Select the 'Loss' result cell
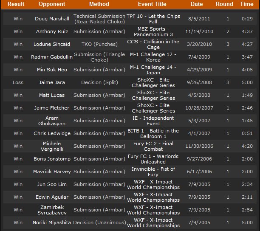 18,82
